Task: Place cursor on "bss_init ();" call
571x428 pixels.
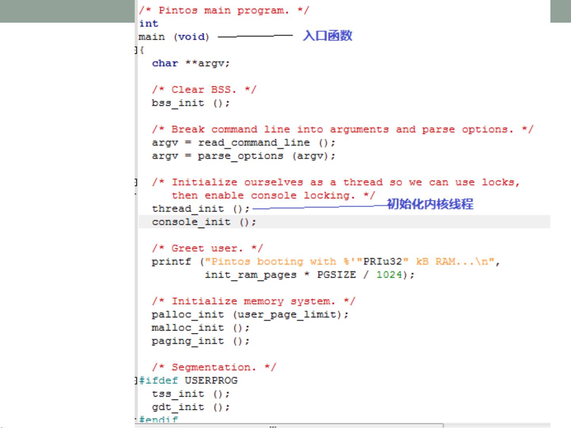Action: pyautogui.click(x=191, y=103)
